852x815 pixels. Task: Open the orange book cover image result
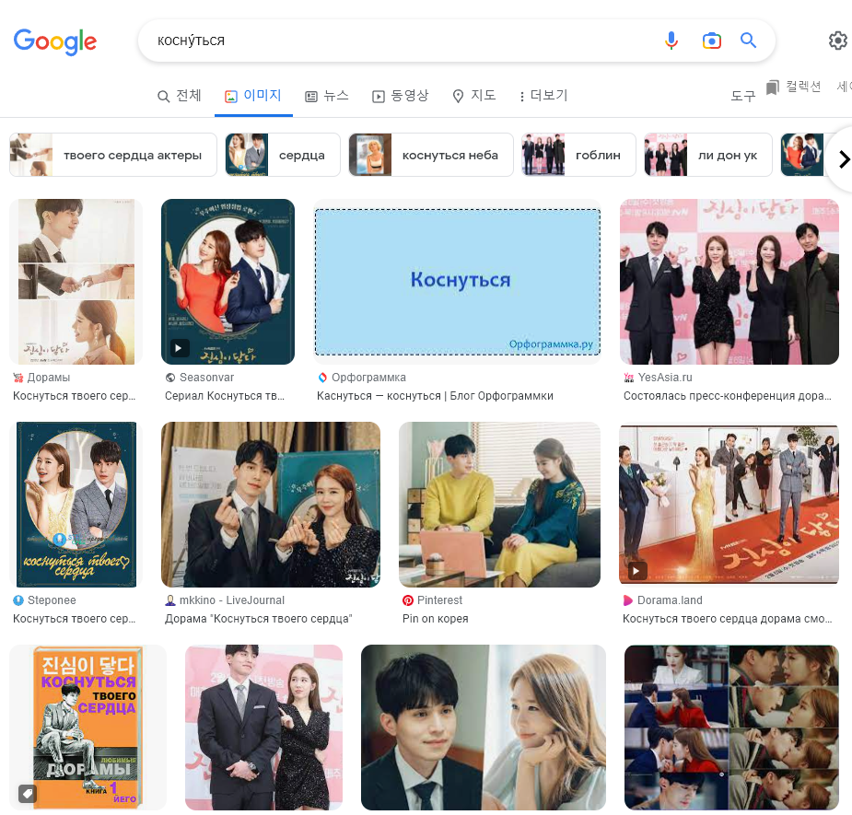pos(88,727)
